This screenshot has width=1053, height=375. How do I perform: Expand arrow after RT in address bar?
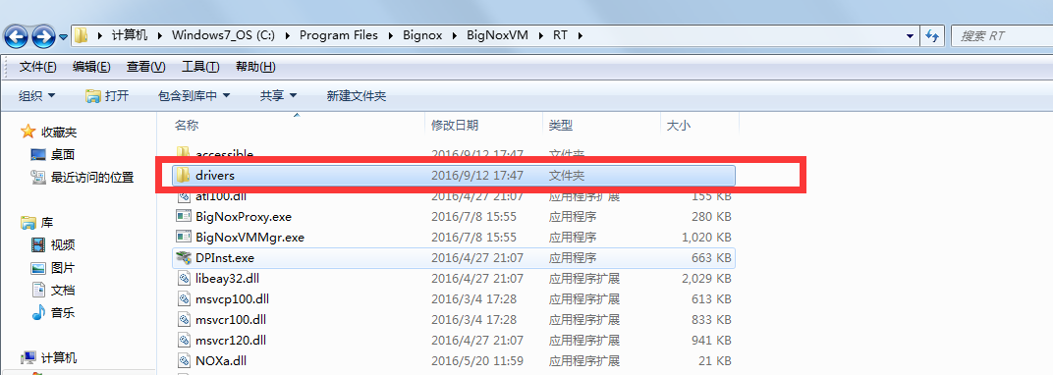click(x=580, y=35)
